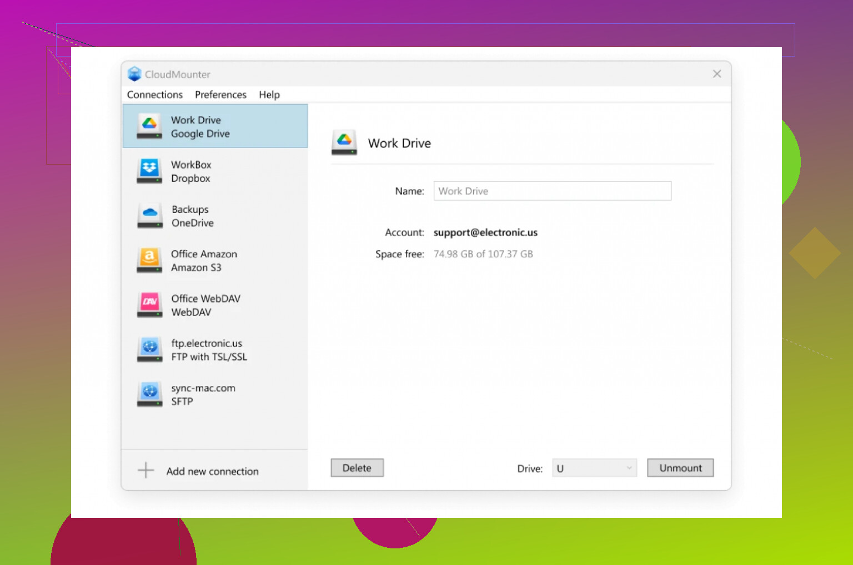Select the ftp.electronic.us FTP globe icon

(149, 350)
